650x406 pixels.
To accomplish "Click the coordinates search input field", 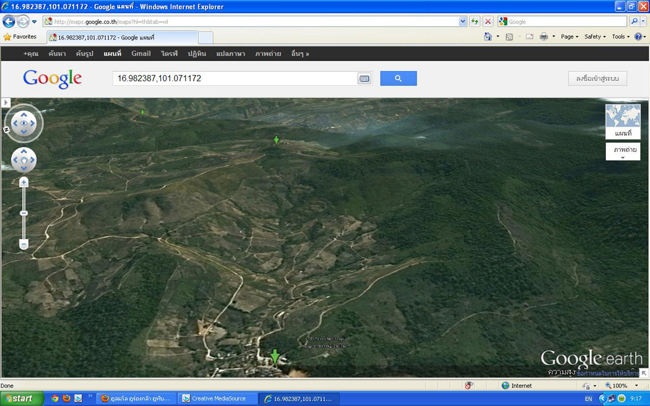I will click(x=235, y=78).
